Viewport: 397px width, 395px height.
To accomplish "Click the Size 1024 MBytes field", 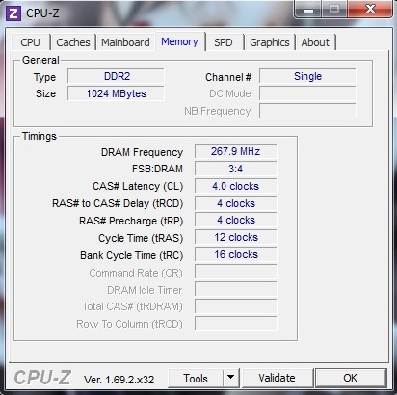I will click(x=116, y=93).
